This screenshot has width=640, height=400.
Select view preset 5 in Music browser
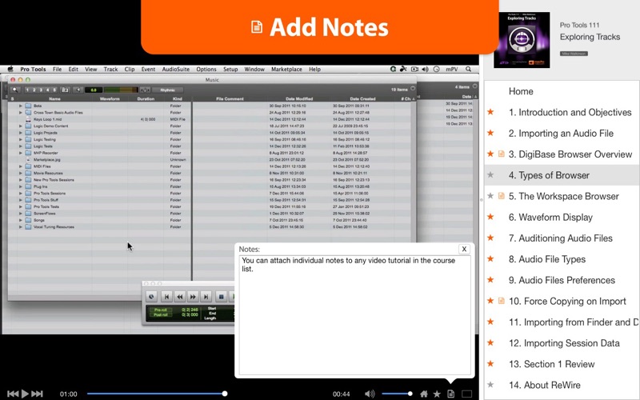54,90
